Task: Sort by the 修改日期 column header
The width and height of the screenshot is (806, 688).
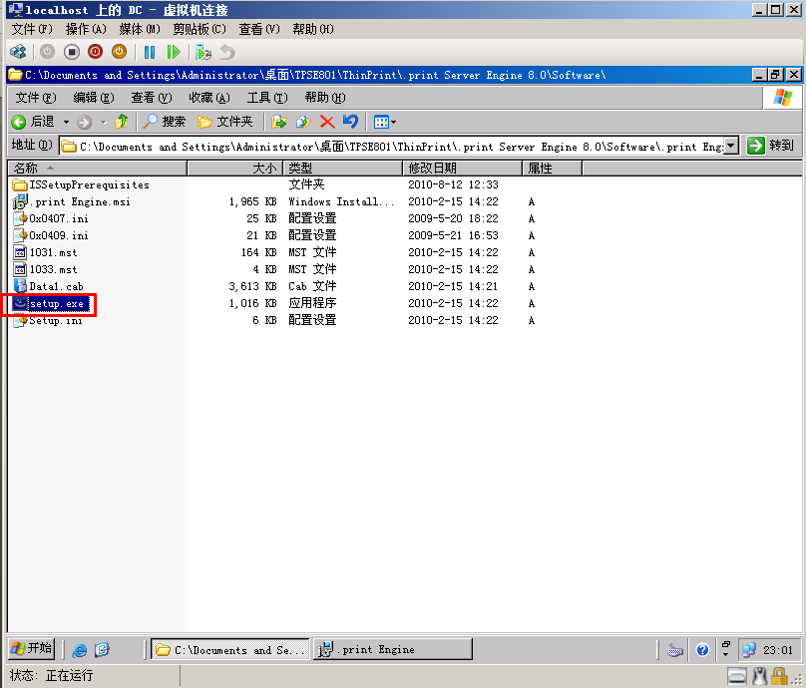Action: (x=463, y=169)
